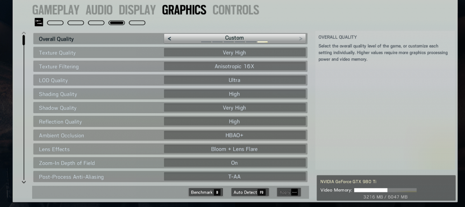Change Post-Process Anti-Aliasing T-AA value
The image size is (465, 207).
pyautogui.click(x=234, y=176)
